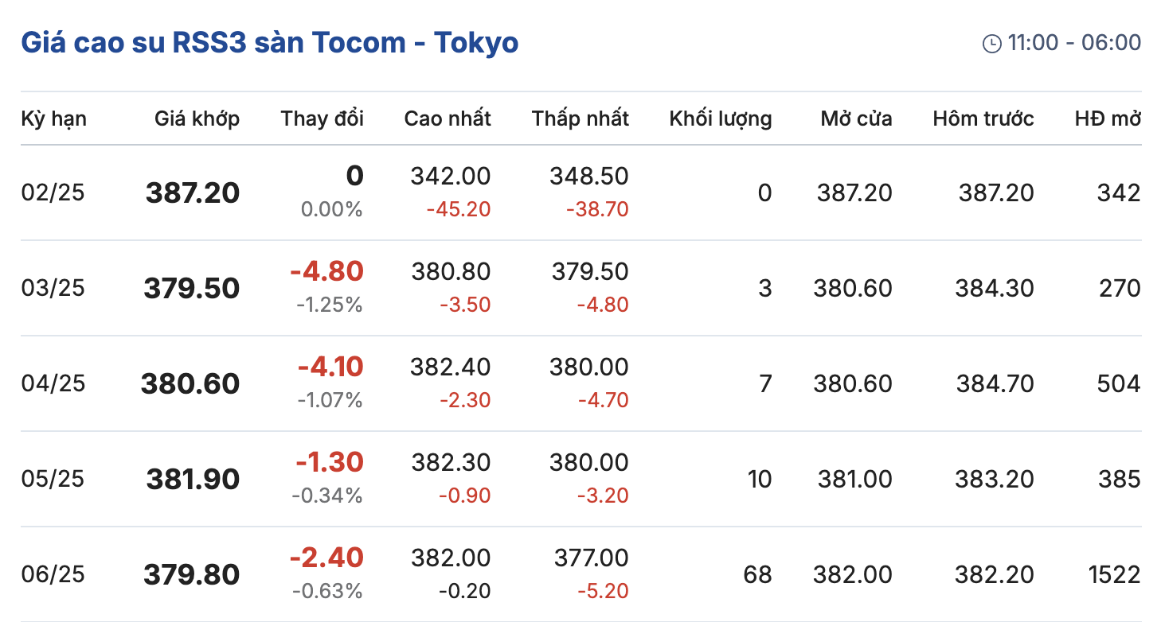Click the 04/25 matched price 380.60
The height and width of the screenshot is (622, 1161).
190,384
